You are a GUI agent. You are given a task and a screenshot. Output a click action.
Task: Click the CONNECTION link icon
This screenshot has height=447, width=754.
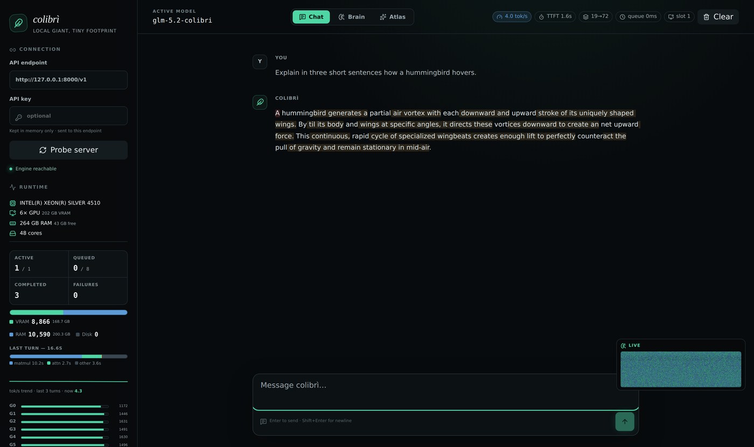[x=13, y=49]
